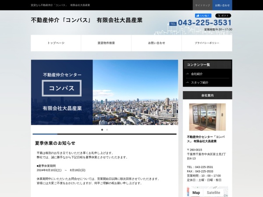This screenshot has height=197, width=263.
Task: Click the date text 2024年8月10日(土) ～ 8月18日(日)
Action: click(x=61, y=170)
